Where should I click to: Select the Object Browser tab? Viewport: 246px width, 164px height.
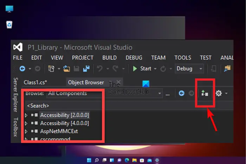tap(86, 82)
